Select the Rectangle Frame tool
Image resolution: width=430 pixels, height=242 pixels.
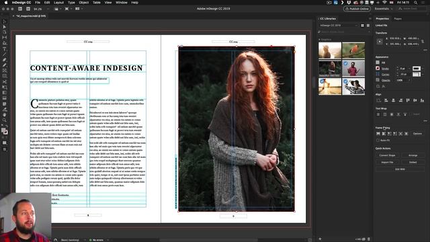point(5,71)
